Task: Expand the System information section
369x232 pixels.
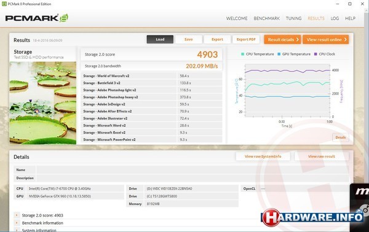Action: click(x=17, y=230)
